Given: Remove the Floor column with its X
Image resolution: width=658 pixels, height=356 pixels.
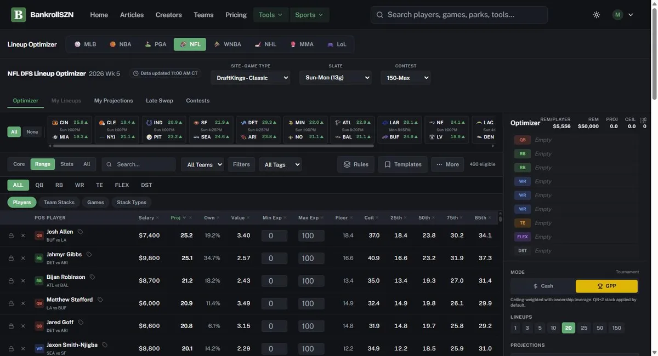Looking at the screenshot, I should pos(351,217).
